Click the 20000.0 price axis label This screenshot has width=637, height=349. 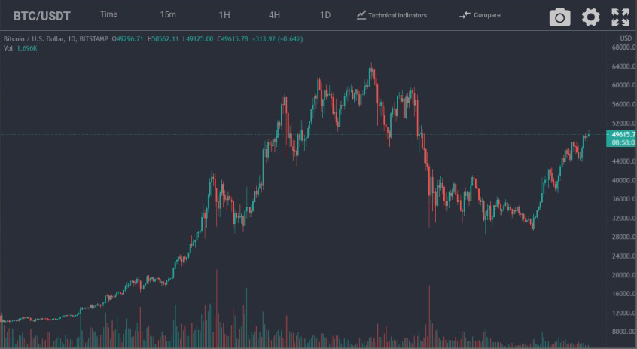621,275
